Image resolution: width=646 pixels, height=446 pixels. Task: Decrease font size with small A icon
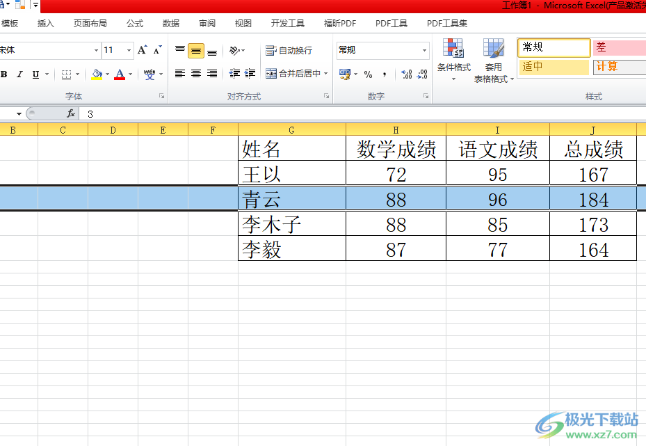(x=158, y=50)
